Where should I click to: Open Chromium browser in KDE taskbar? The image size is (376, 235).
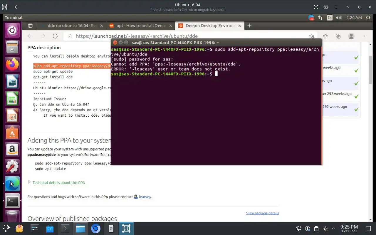click(x=96, y=228)
